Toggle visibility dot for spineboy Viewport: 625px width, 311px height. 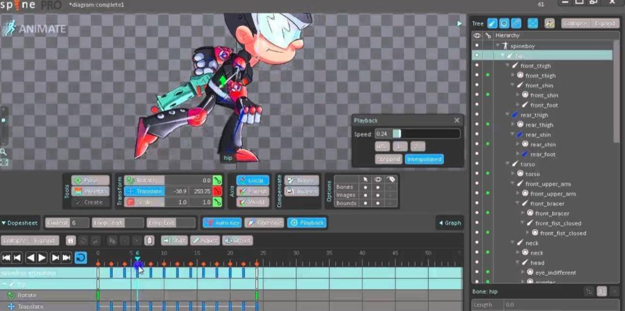coord(477,45)
